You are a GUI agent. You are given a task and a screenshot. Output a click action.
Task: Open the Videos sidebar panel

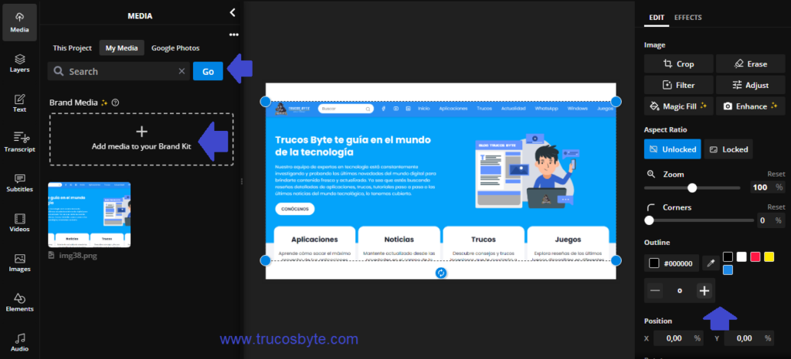tap(19, 223)
